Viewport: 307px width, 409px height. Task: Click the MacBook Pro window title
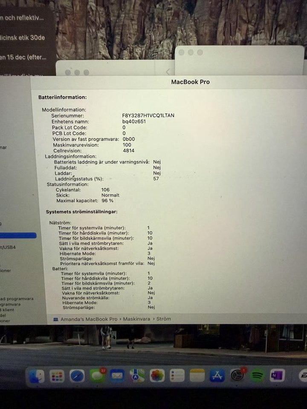click(190, 82)
